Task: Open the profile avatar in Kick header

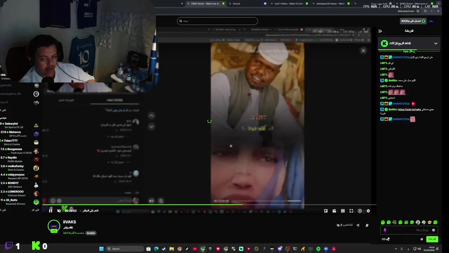Action: [431, 21]
